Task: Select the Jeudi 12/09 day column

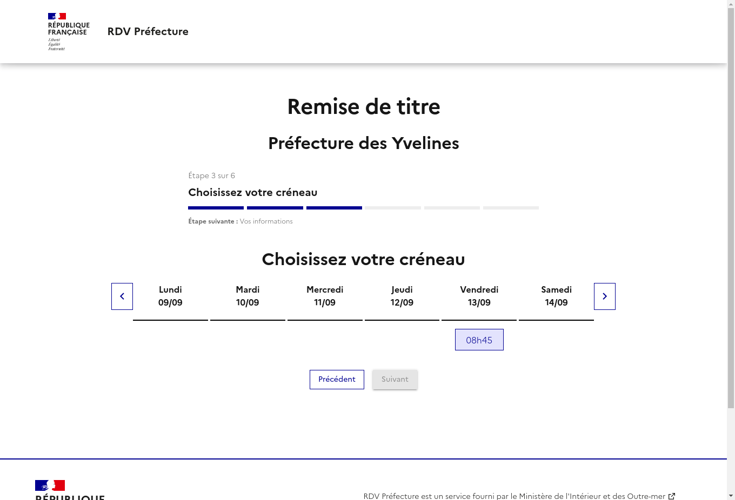Action: point(402,296)
